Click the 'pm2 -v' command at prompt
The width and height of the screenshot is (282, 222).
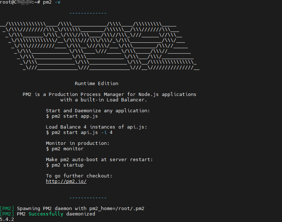52,2
